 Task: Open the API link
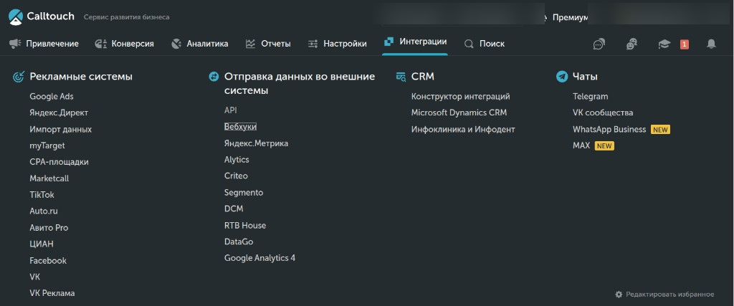click(x=231, y=110)
